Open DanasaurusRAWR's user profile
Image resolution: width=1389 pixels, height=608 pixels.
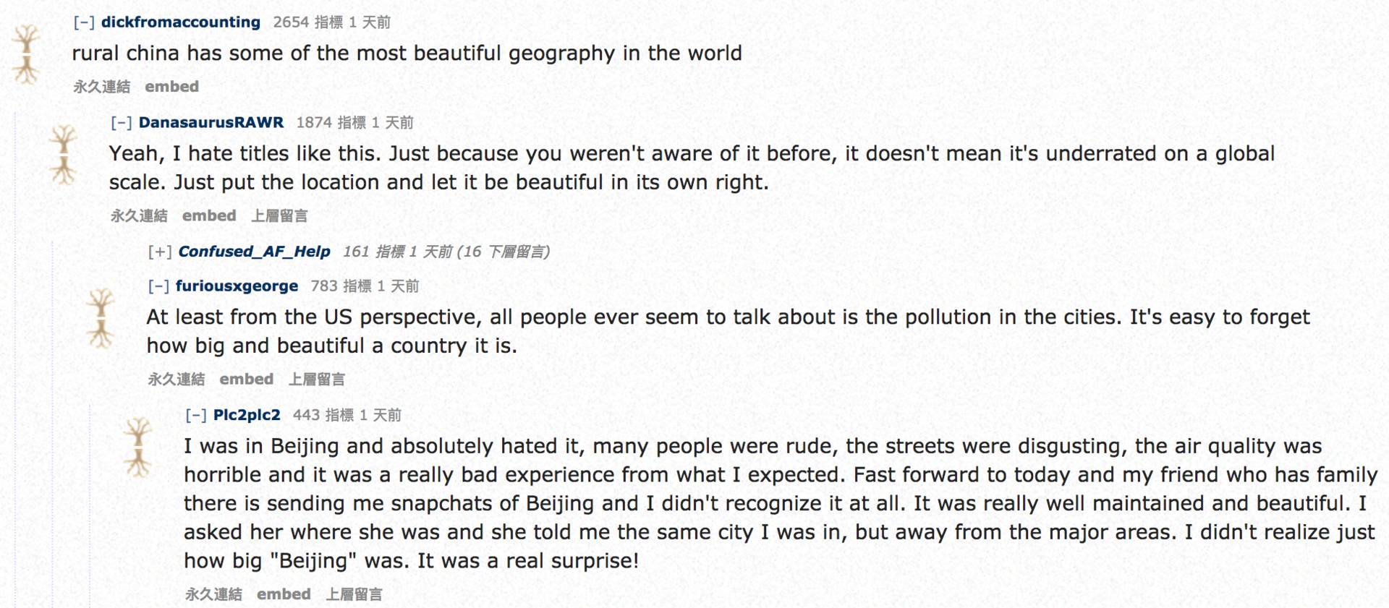[211, 123]
